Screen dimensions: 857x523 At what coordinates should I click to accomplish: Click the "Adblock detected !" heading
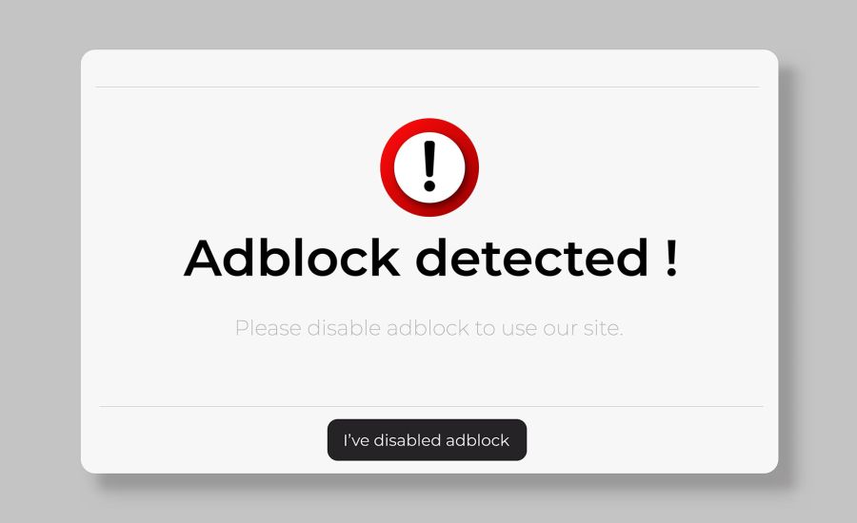coord(430,258)
